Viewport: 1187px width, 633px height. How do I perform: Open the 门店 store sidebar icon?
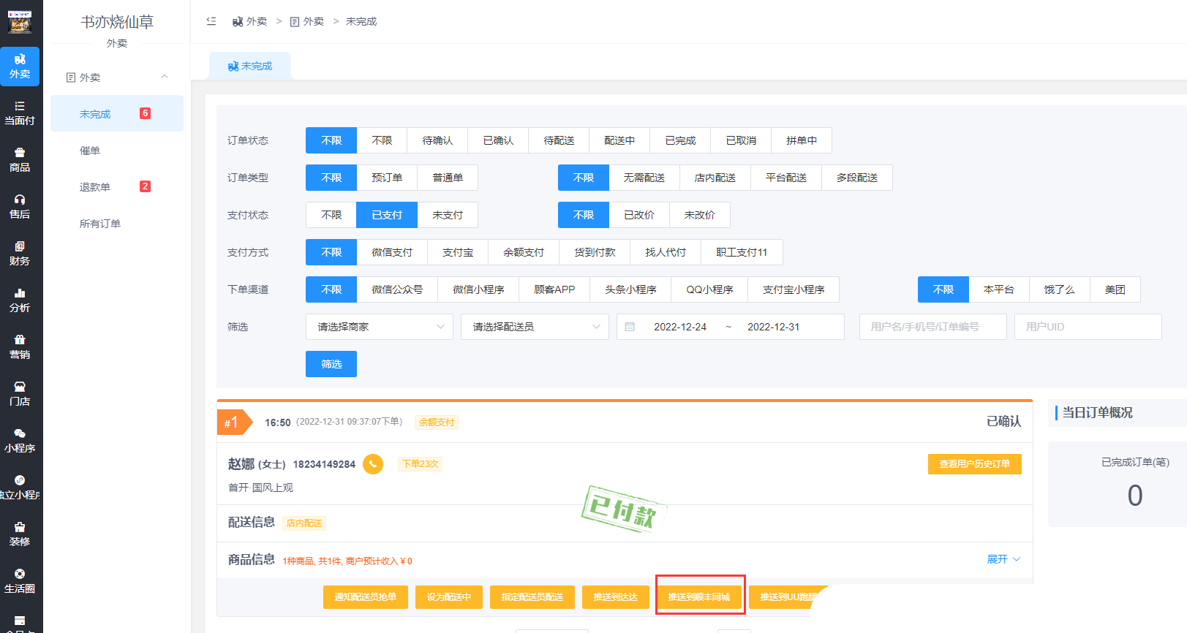click(x=20, y=394)
